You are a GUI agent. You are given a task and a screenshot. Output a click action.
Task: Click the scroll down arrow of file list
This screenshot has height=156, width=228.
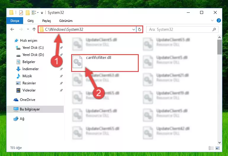tap(220, 143)
